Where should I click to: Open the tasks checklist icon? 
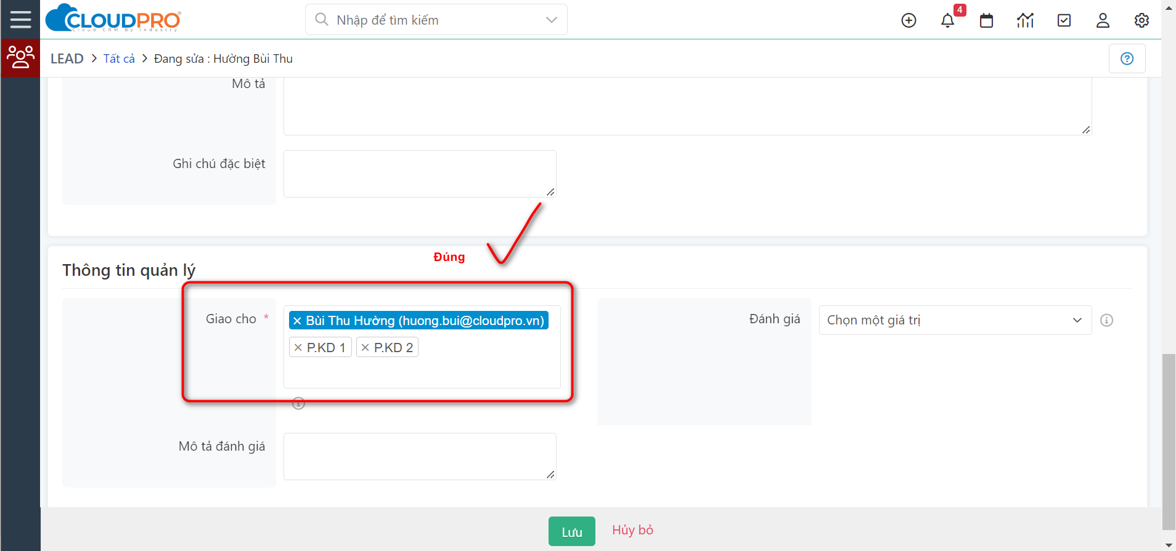(1064, 20)
